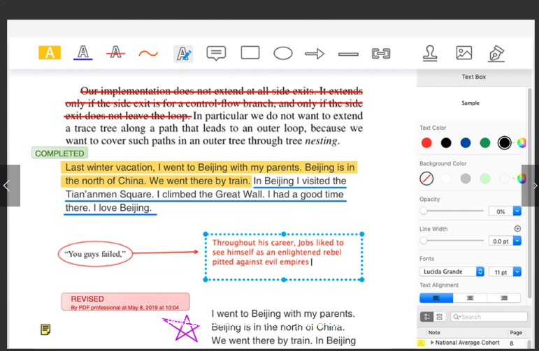Adjust the Line Width slider

[452, 241]
